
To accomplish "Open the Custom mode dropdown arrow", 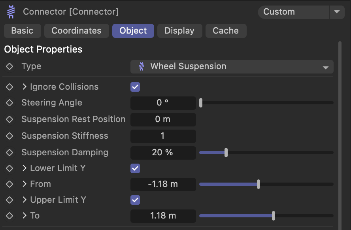I will (x=337, y=12).
